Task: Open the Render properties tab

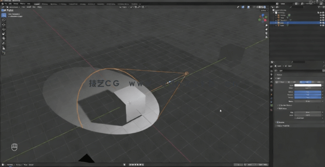Action: [271, 71]
